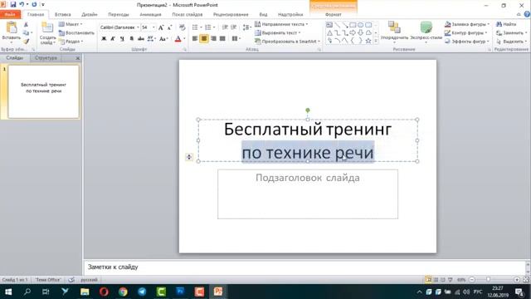531x299 pixels.
Task: Open the Макет layout dropdown
Action: (x=71, y=24)
